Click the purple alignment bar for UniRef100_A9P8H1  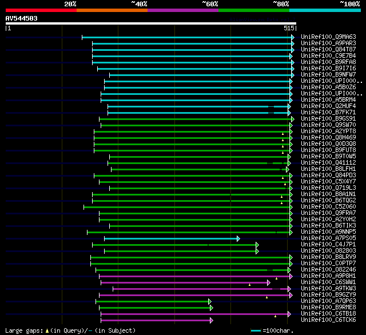pos(194,277)
